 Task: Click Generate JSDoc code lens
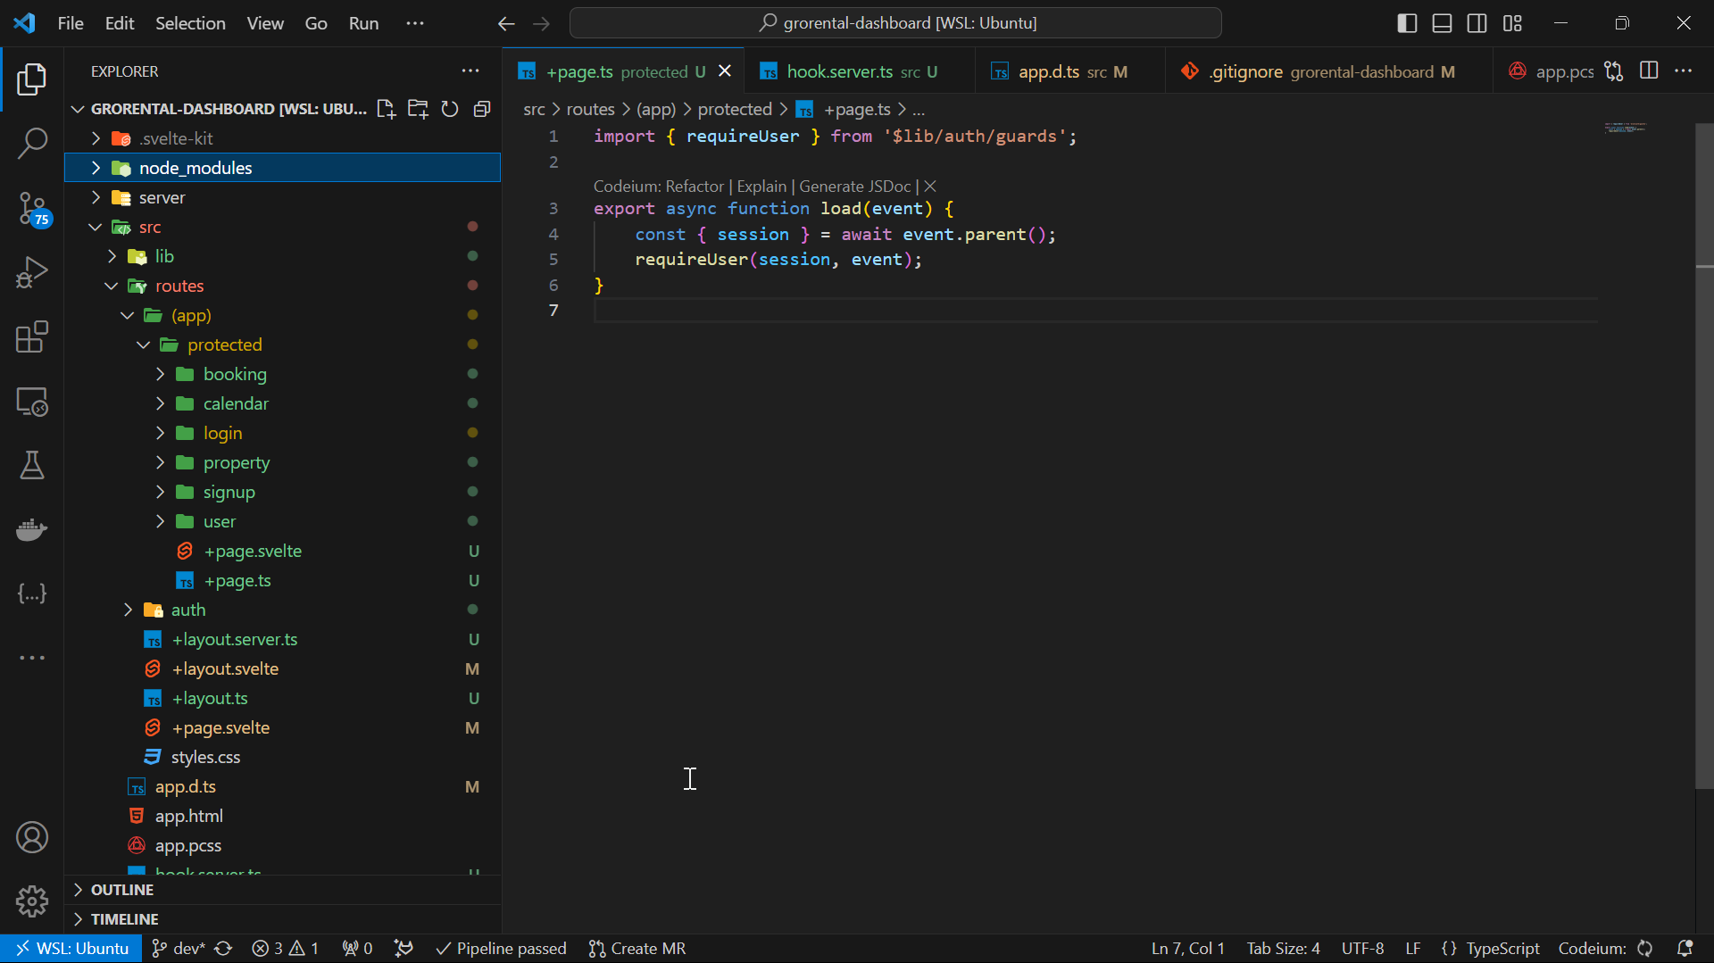coord(854,187)
